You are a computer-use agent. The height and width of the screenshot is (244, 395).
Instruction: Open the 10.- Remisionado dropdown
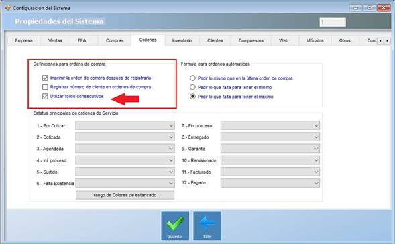point(270,160)
